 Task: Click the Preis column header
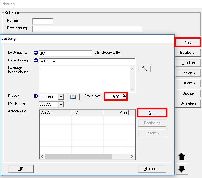[116, 112]
